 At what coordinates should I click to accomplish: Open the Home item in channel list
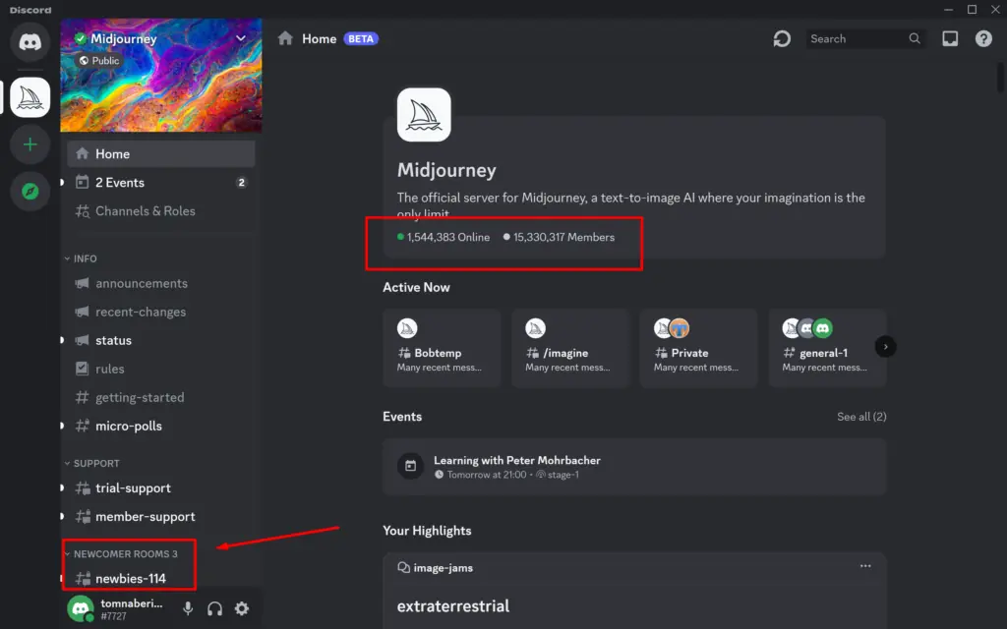(160, 154)
